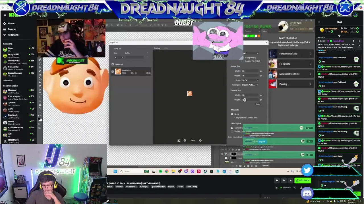Toggle Convert to sRGB checkbox
Viewport: 364px width, 204px height.
click(x=232, y=128)
